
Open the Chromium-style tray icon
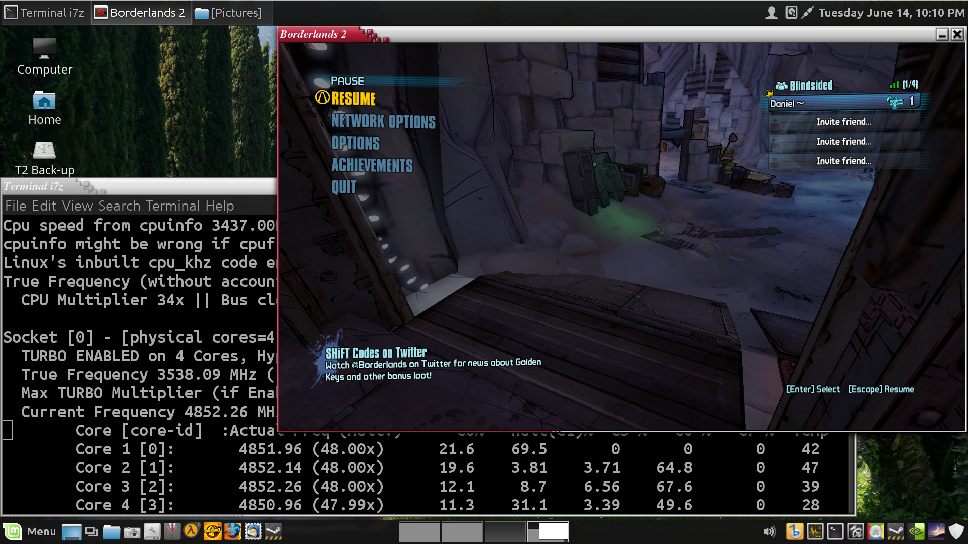[876, 532]
